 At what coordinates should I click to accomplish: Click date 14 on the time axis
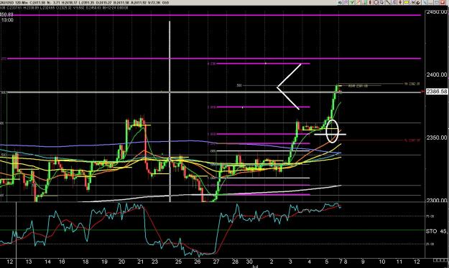coord(47,262)
